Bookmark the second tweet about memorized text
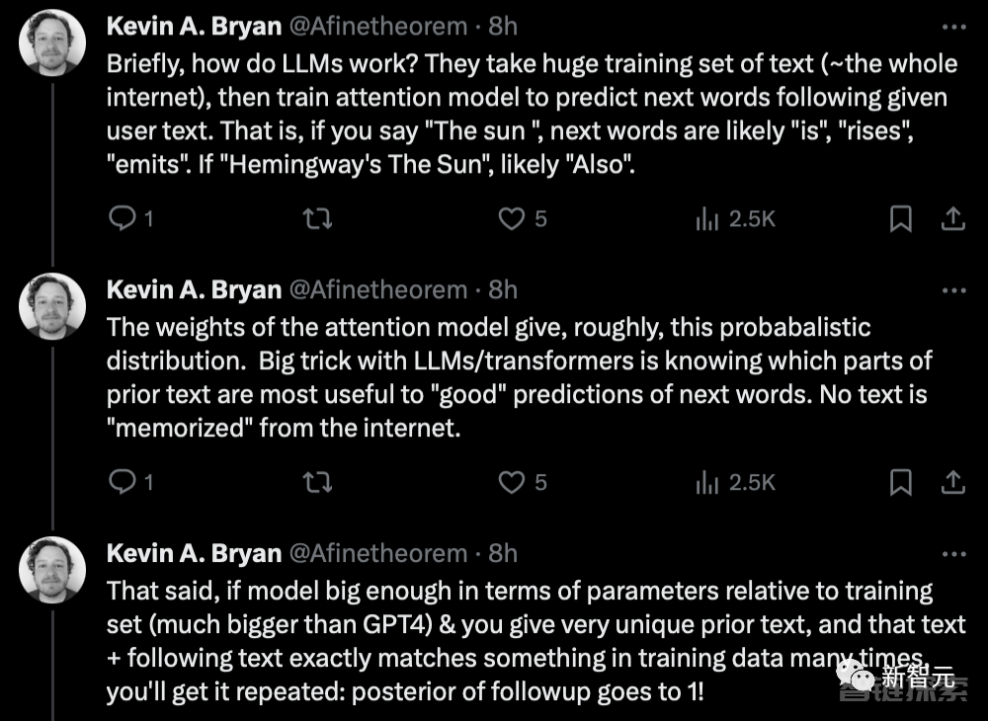The height and width of the screenshot is (721, 988). coord(901,482)
